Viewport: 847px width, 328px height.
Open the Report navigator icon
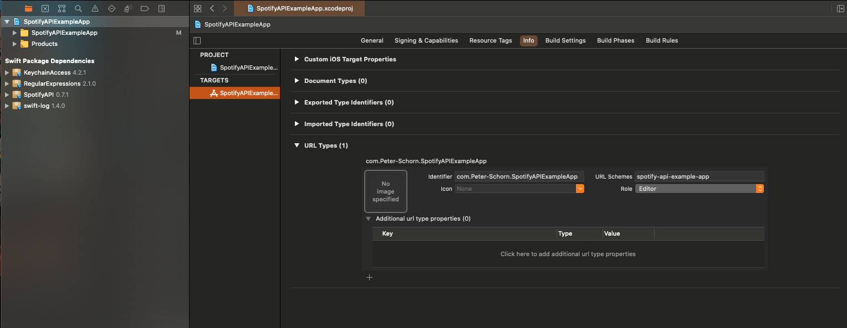click(x=161, y=8)
